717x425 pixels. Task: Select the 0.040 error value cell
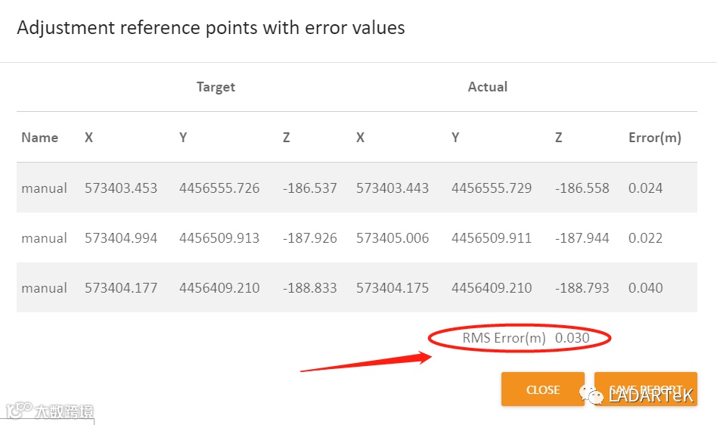pyautogui.click(x=645, y=288)
